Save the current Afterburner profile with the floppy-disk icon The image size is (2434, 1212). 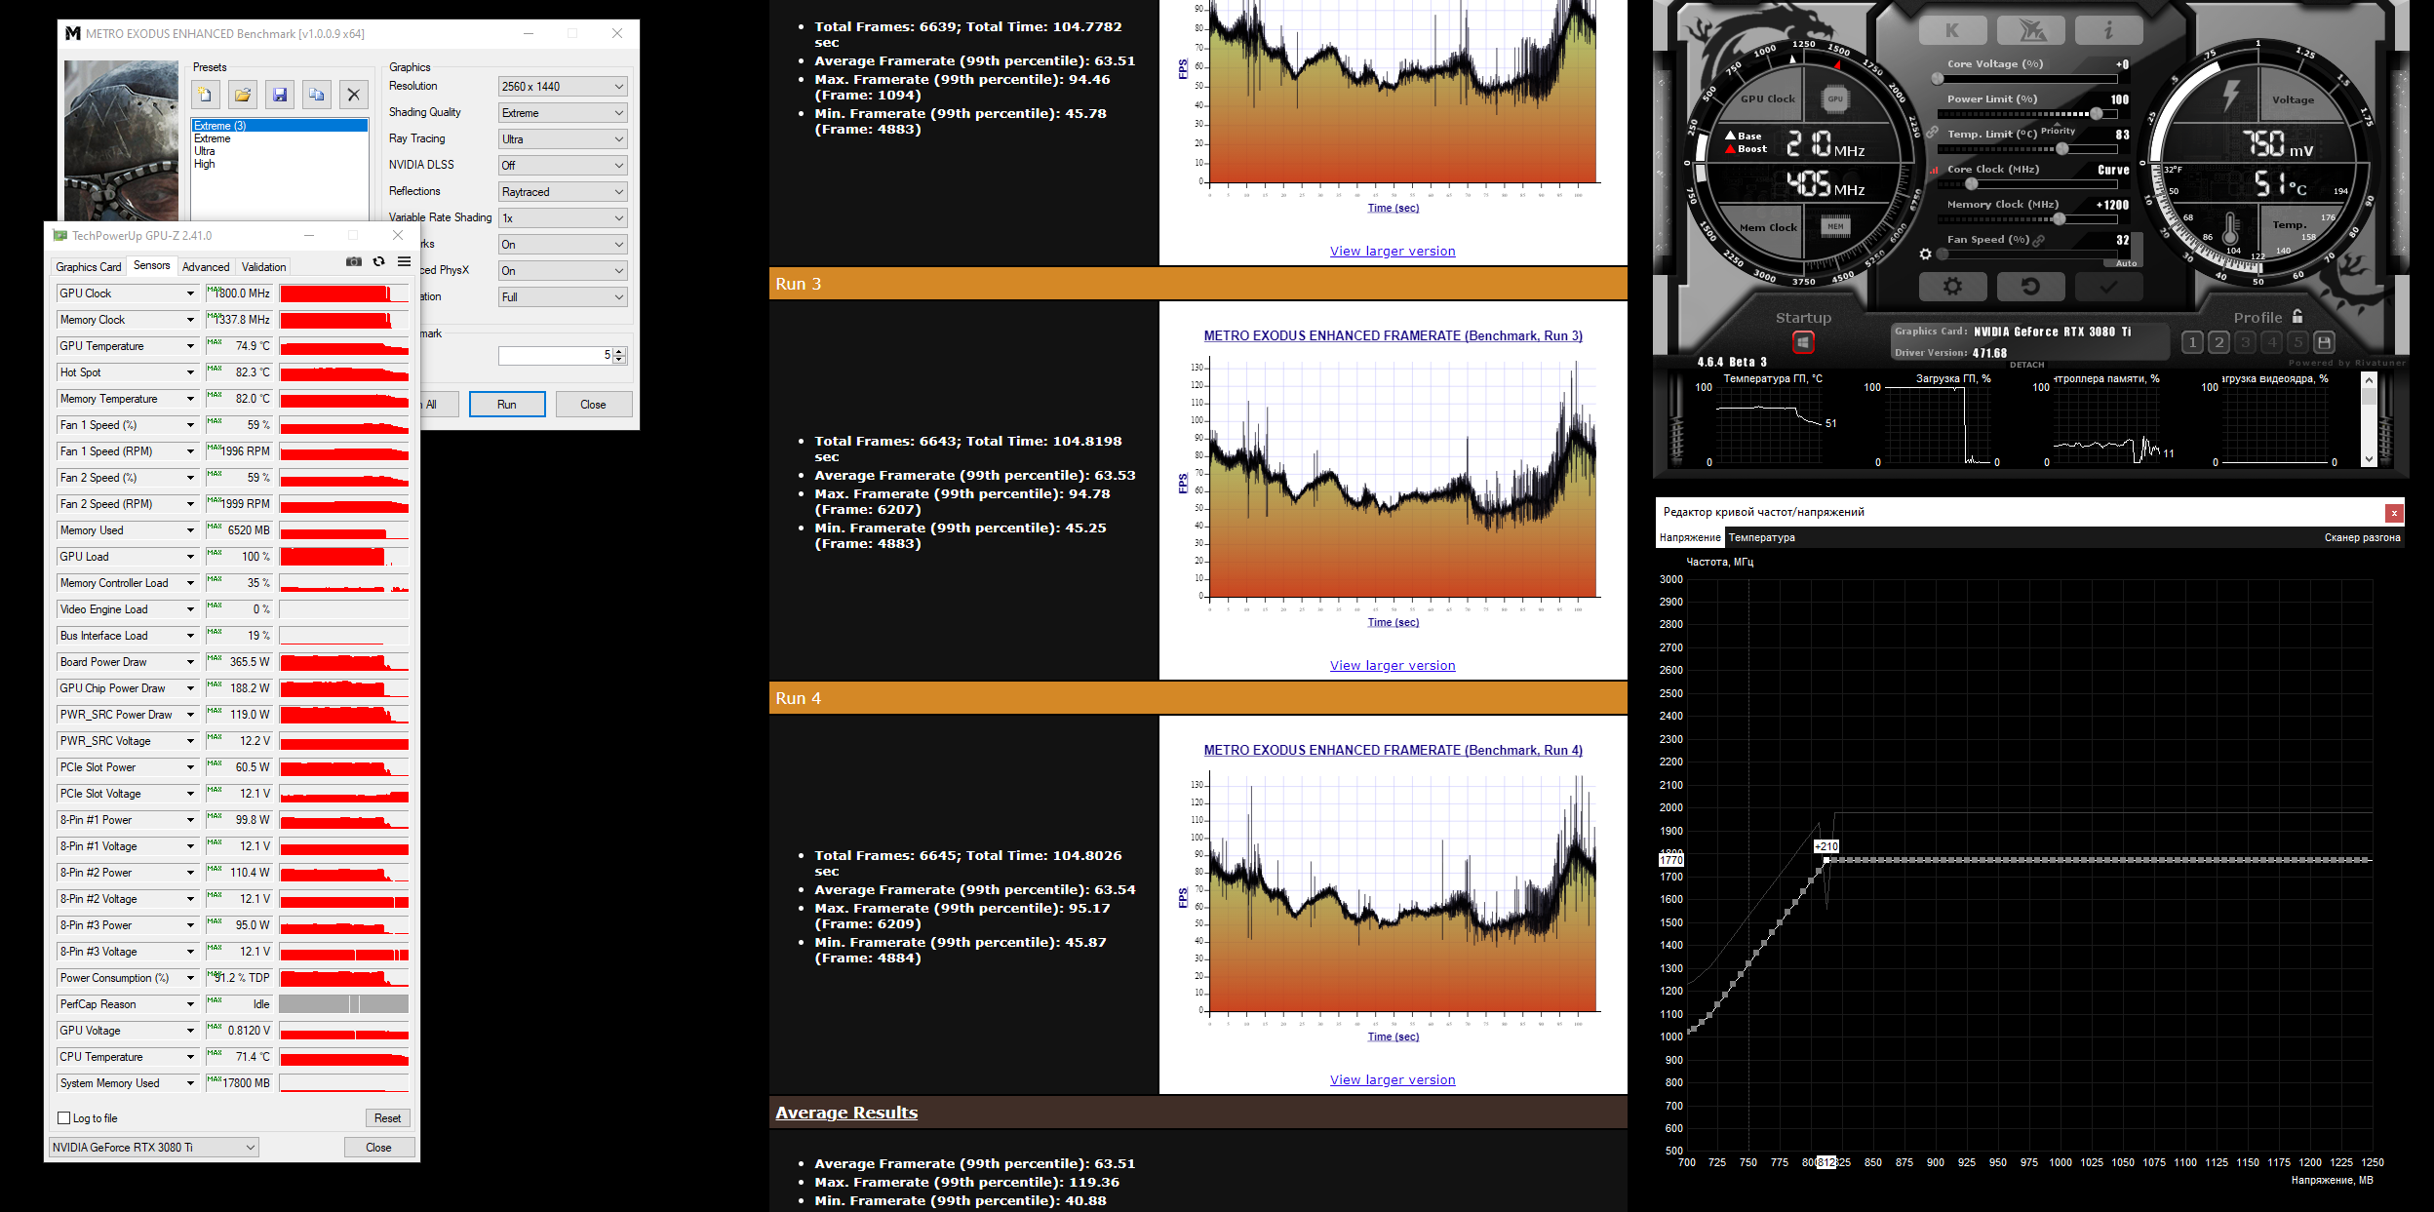(2324, 342)
